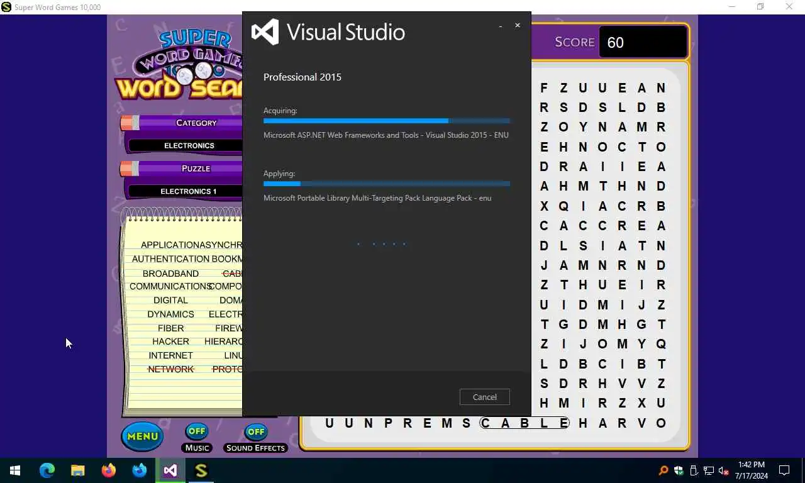Click the word INTERNET in the list

170,355
